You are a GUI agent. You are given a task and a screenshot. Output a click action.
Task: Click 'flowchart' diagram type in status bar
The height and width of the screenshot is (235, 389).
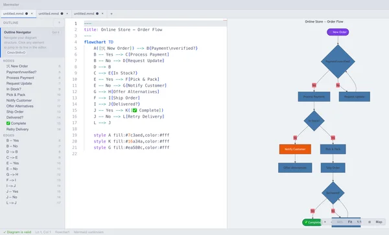pos(62,232)
